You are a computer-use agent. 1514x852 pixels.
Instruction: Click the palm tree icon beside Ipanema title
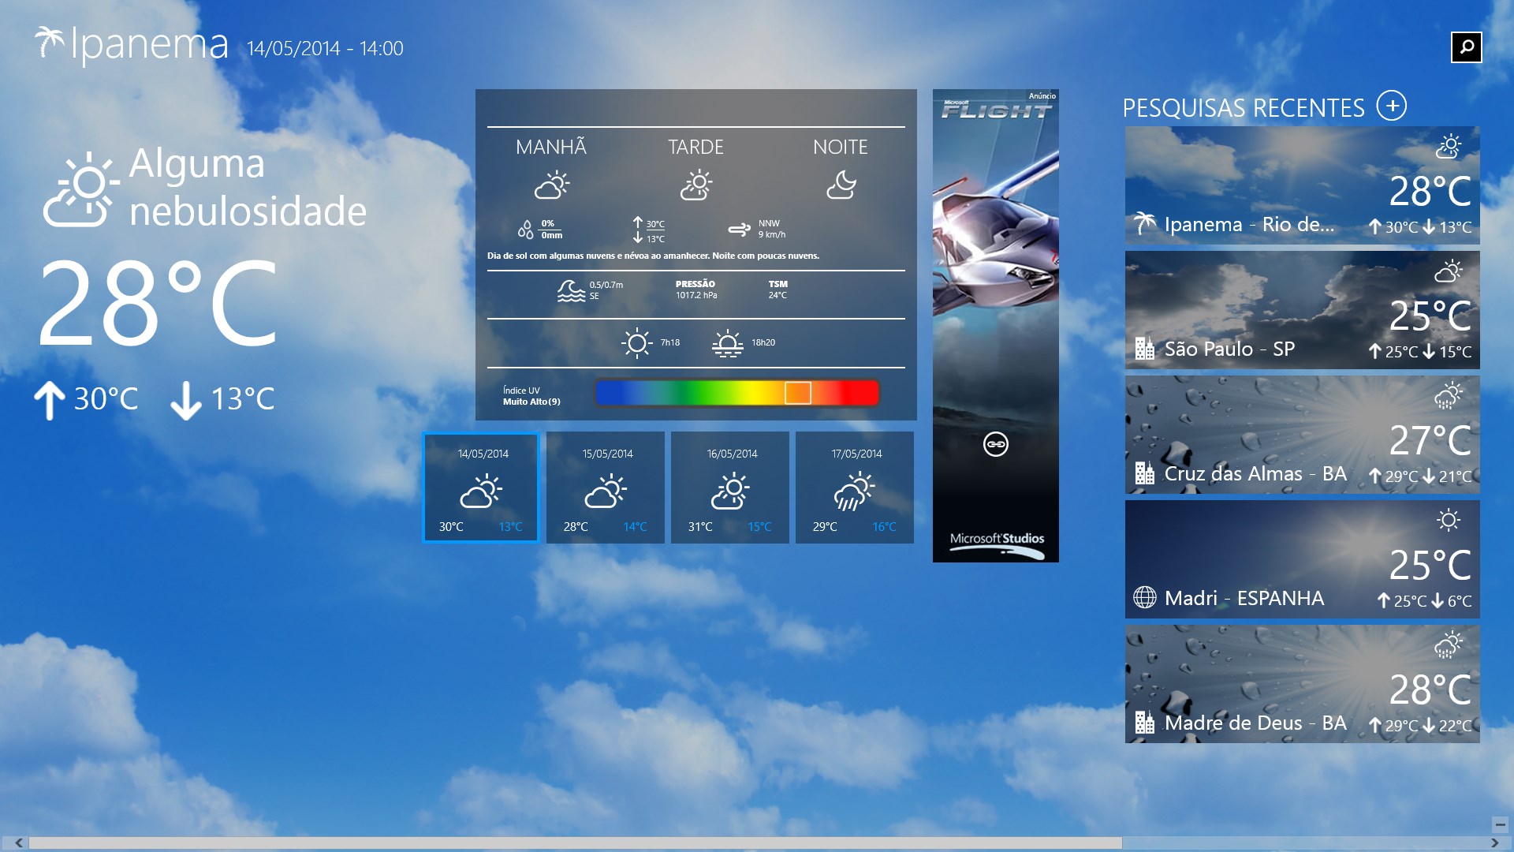(50, 42)
